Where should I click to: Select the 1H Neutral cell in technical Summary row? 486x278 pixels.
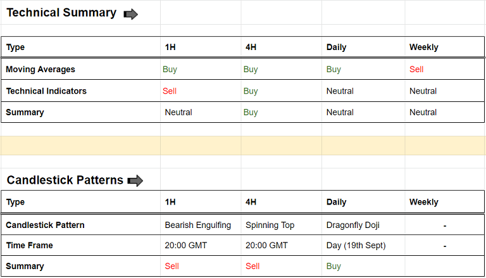(178, 113)
